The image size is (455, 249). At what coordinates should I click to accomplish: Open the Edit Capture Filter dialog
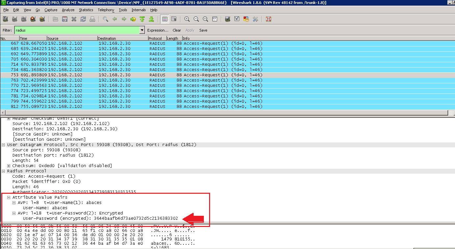pos(227,19)
